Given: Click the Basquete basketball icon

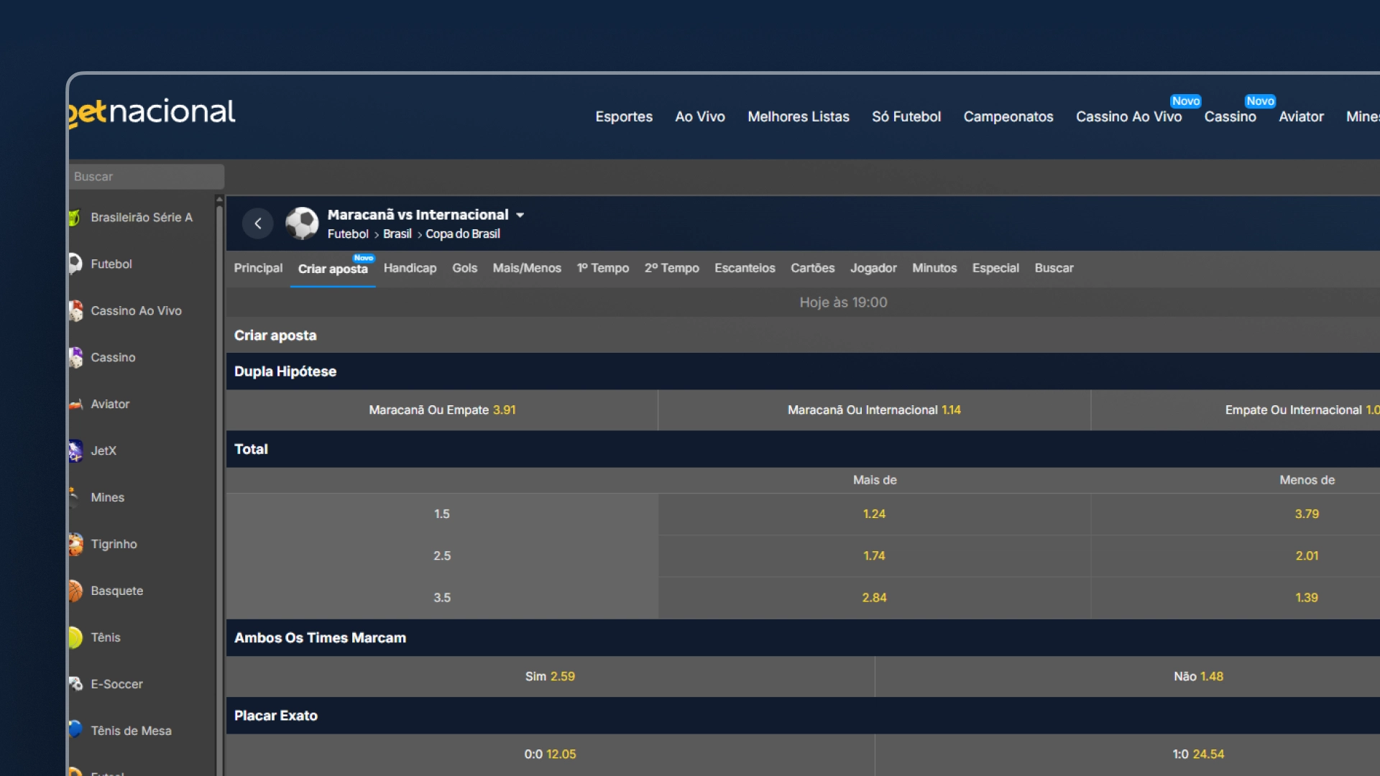Looking at the screenshot, I should (75, 591).
